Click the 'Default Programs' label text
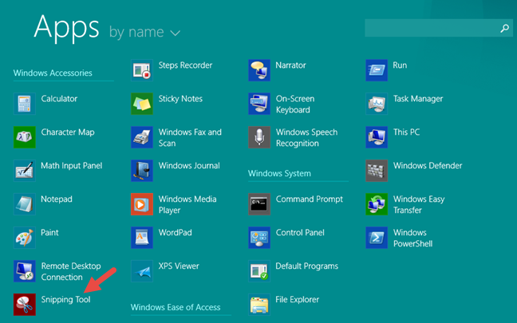The width and height of the screenshot is (517, 323). pyautogui.click(x=306, y=266)
